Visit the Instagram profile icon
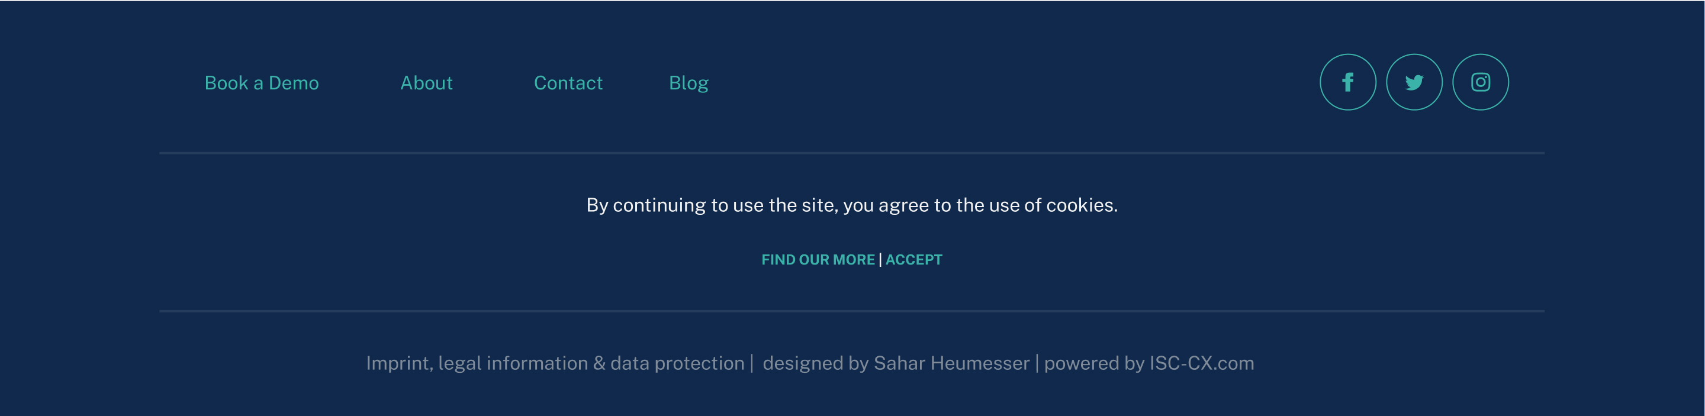The width and height of the screenshot is (1705, 416). point(1480,82)
